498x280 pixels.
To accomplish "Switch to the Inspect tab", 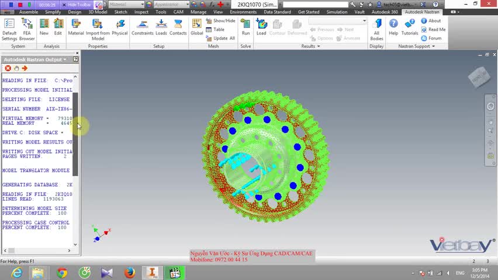I will [141, 12].
